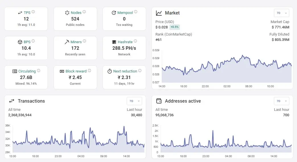The height and width of the screenshot is (162, 297).
Task: Click the Hashrate label link
Action: [125, 42]
